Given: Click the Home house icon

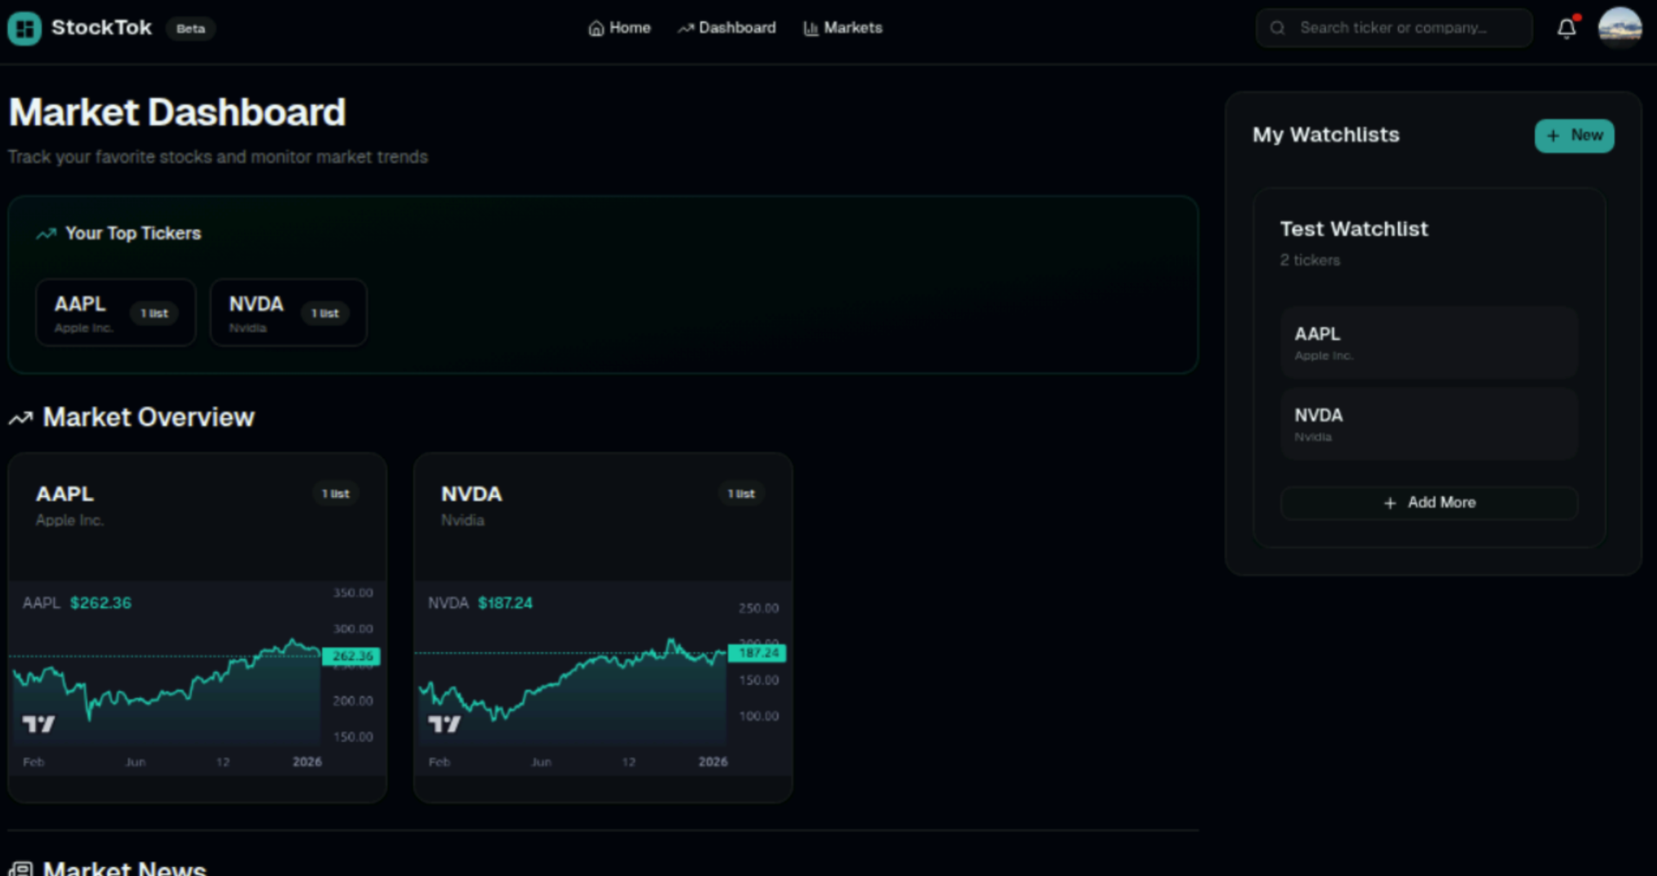Looking at the screenshot, I should [x=596, y=29].
